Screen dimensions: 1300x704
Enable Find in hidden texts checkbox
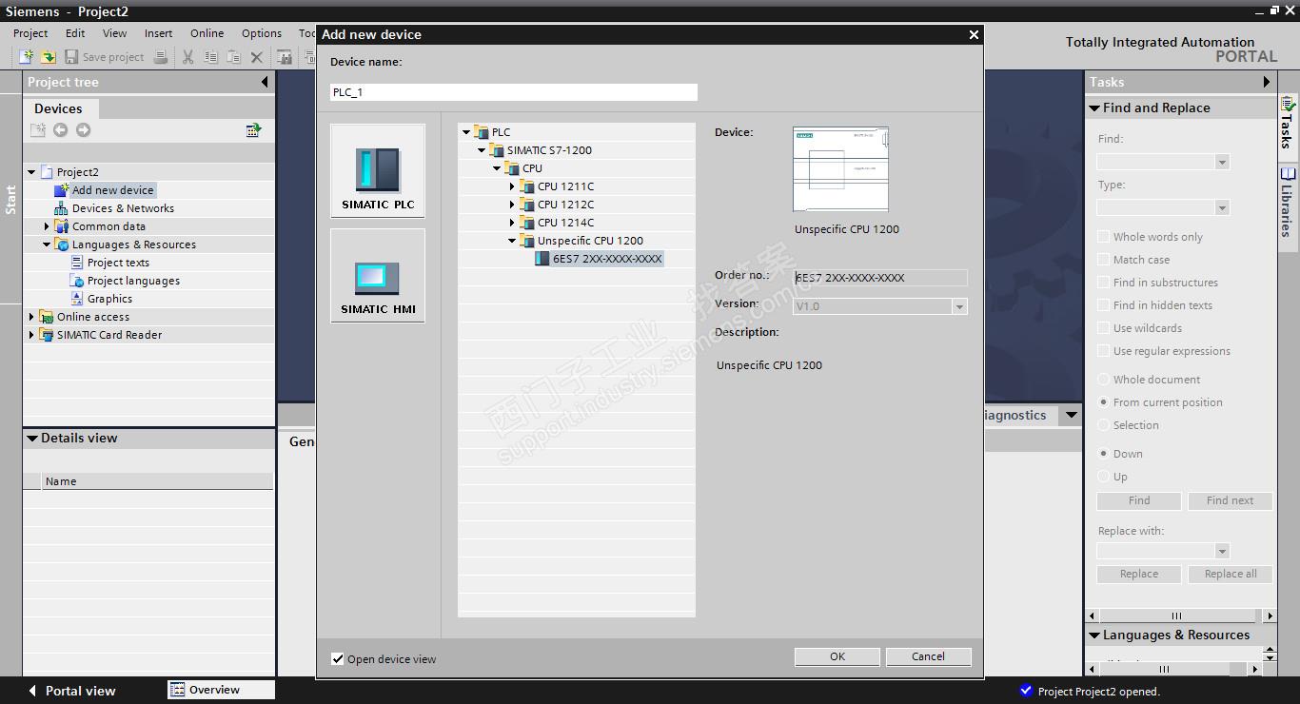(x=1103, y=305)
